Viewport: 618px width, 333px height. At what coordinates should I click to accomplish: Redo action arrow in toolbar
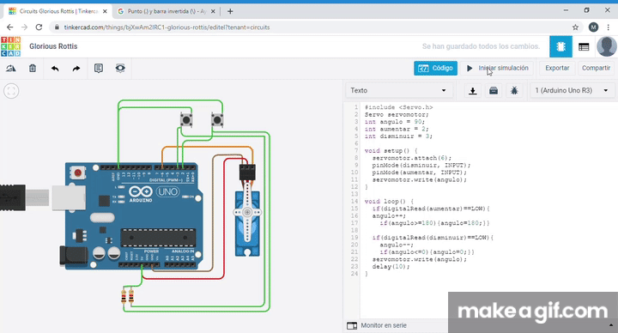point(76,68)
